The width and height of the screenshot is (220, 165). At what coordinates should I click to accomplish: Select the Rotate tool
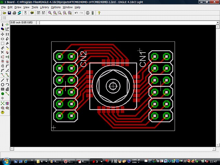coord(7,39)
